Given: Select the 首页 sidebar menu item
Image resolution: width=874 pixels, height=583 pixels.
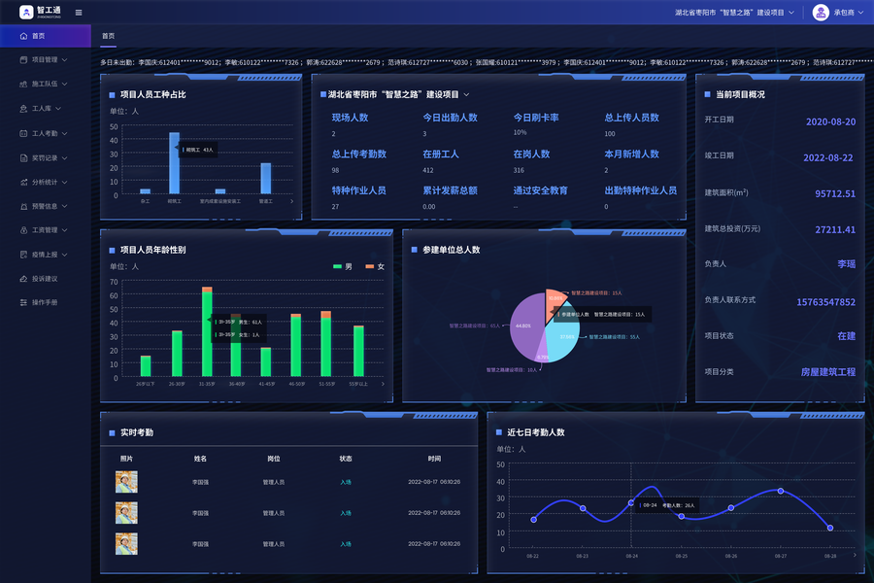Looking at the screenshot, I should [45, 36].
